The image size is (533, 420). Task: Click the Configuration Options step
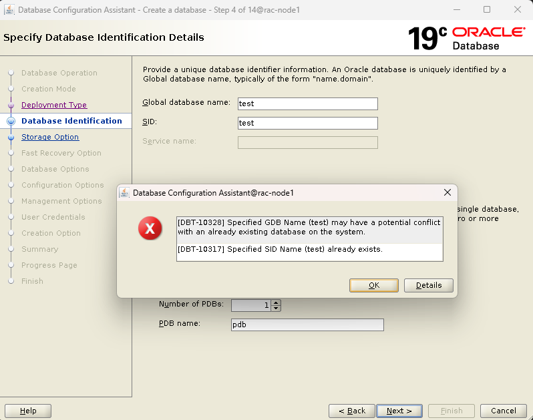63,185
